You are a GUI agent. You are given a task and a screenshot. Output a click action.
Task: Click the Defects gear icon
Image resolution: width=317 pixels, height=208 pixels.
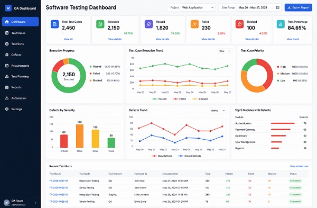(x=7, y=55)
